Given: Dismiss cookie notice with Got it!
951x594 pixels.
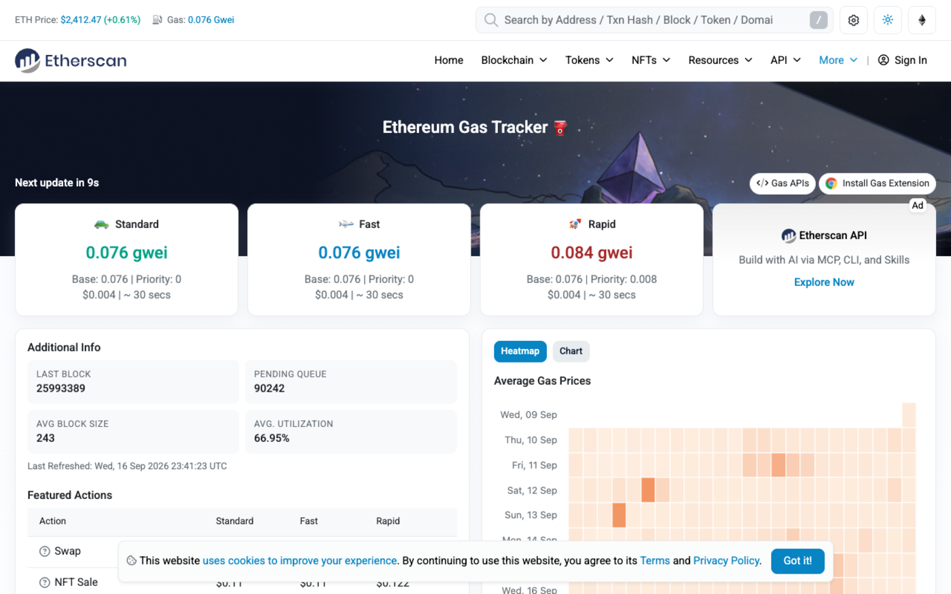Looking at the screenshot, I should pyautogui.click(x=797, y=561).
